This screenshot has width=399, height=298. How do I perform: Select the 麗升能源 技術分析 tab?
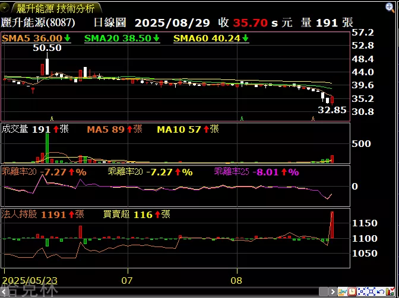(x=56, y=9)
